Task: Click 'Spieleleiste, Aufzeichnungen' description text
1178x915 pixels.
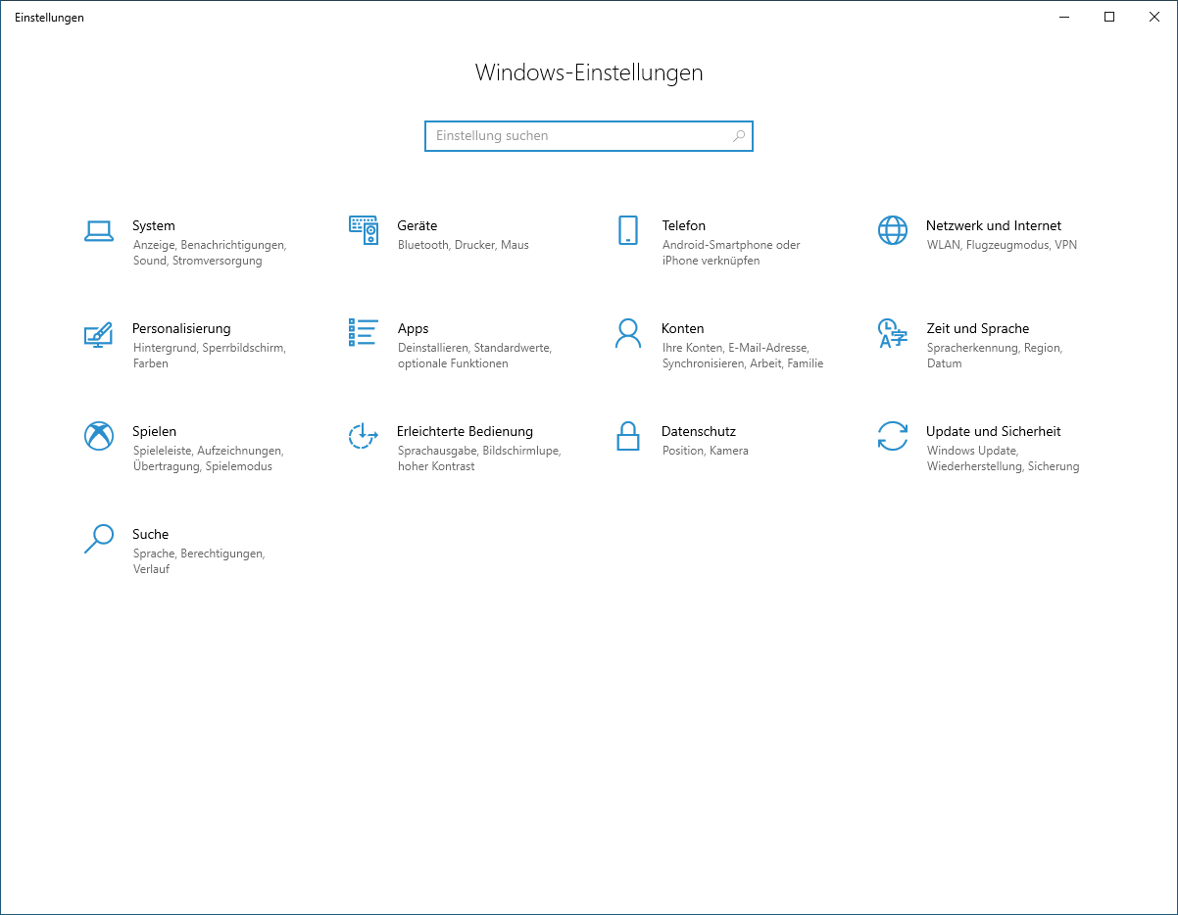Action: point(208,451)
